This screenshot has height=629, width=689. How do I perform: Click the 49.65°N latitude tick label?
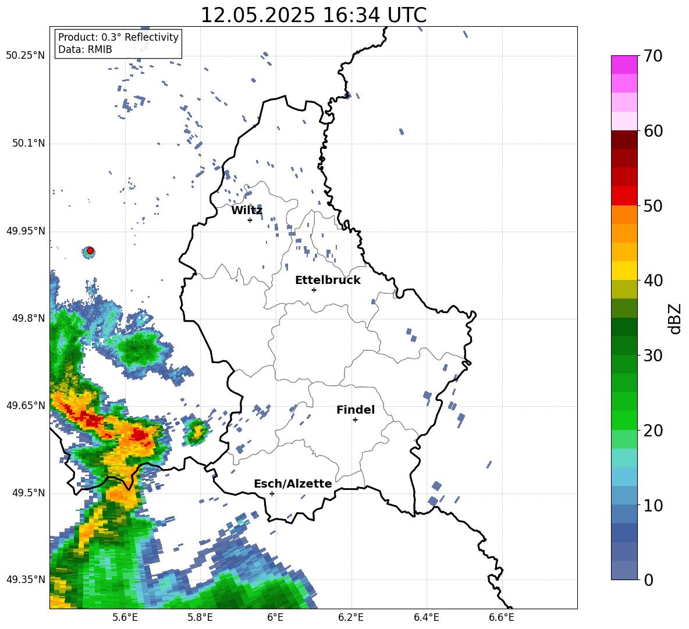pos(26,406)
